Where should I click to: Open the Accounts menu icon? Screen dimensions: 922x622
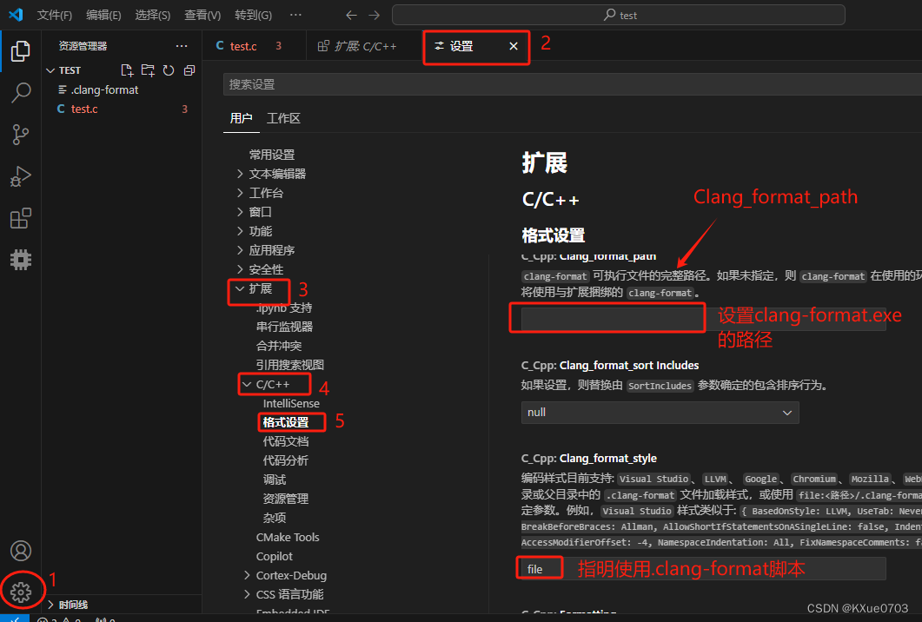21,551
